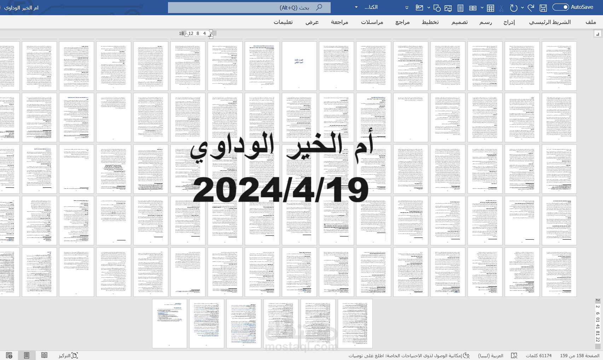Click the Insert Picture icon in Quick Access Toolbar
The height and width of the screenshot is (360, 603).
point(448,7)
